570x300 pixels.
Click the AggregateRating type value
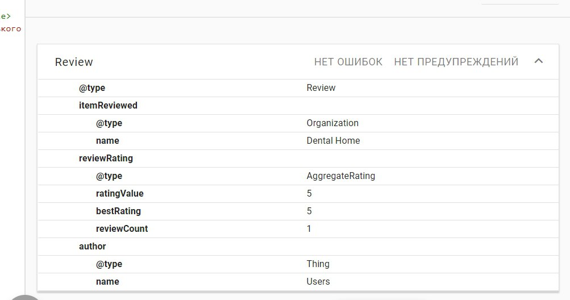341,176
